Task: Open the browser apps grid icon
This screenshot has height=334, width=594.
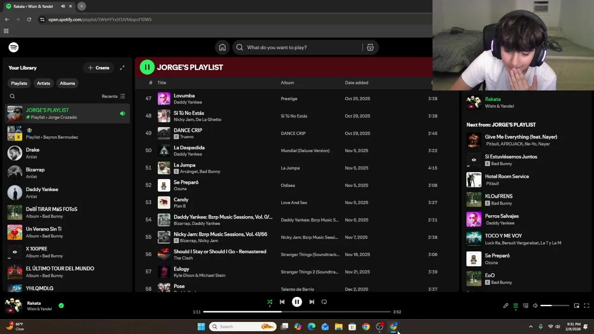Action: (x=6, y=31)
